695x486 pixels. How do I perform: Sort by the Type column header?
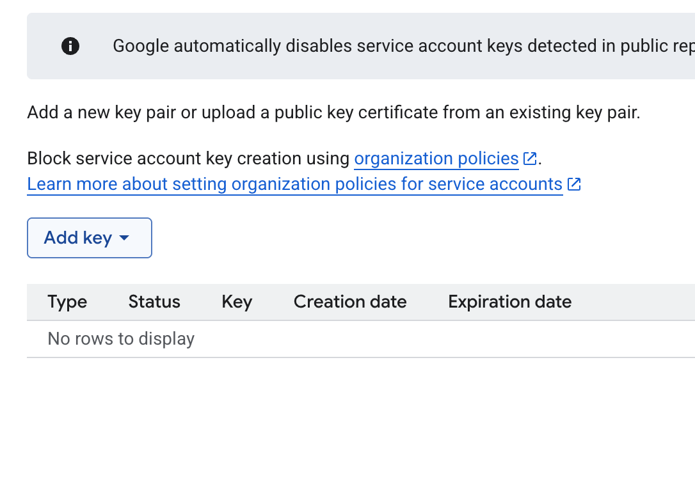(x=67, y=302)
